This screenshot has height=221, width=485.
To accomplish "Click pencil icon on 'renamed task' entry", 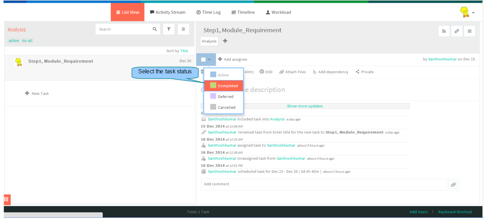I will coord(204,132).
